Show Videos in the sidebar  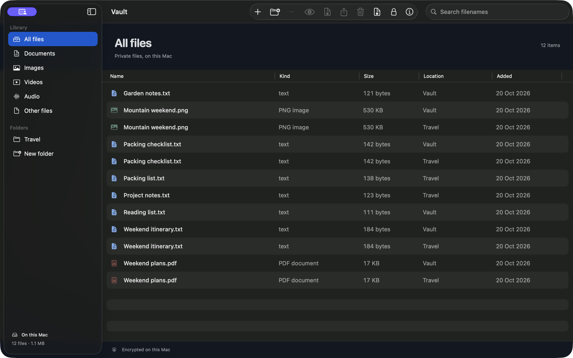click(53, 82)
